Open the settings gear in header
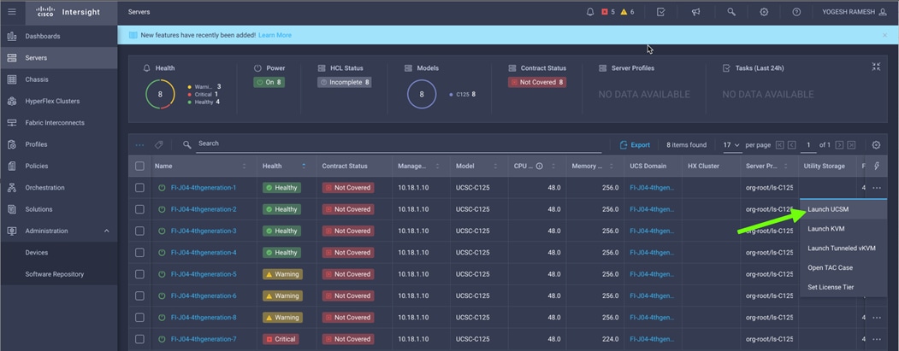Image resolution: width=899 pixels, height=351 pixels. (764, 11)
